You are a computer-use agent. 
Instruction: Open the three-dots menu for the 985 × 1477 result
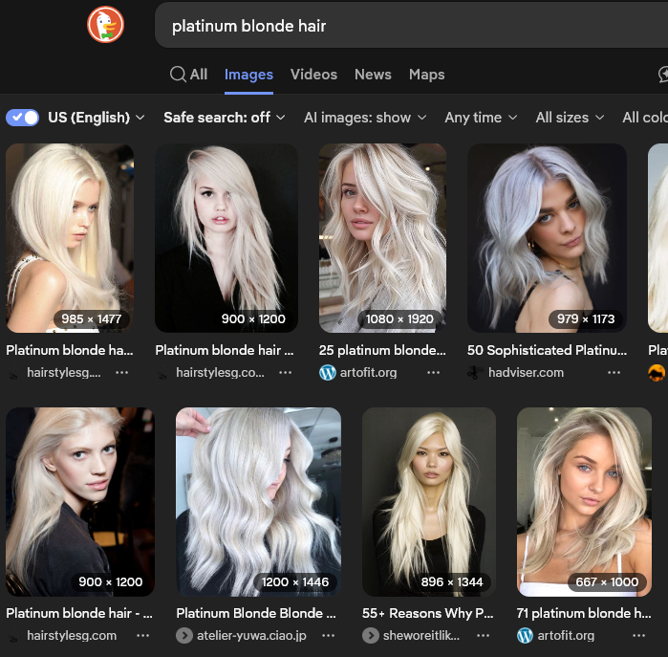[121, 373]
